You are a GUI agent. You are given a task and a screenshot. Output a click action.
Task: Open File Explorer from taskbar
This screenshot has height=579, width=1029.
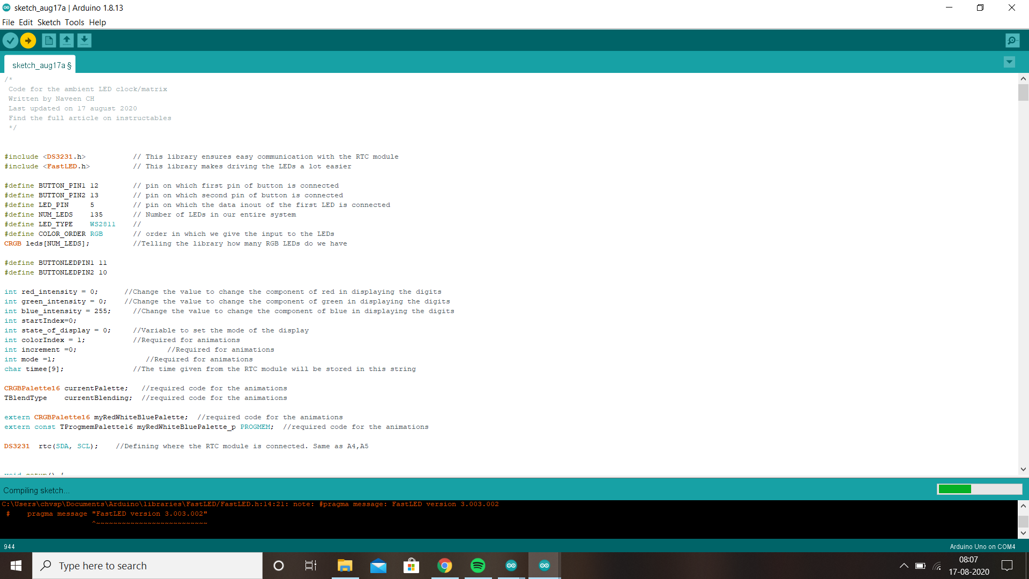345,566
